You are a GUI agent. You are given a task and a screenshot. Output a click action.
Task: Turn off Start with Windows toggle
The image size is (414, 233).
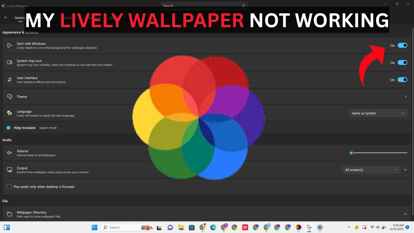(402, 45)
